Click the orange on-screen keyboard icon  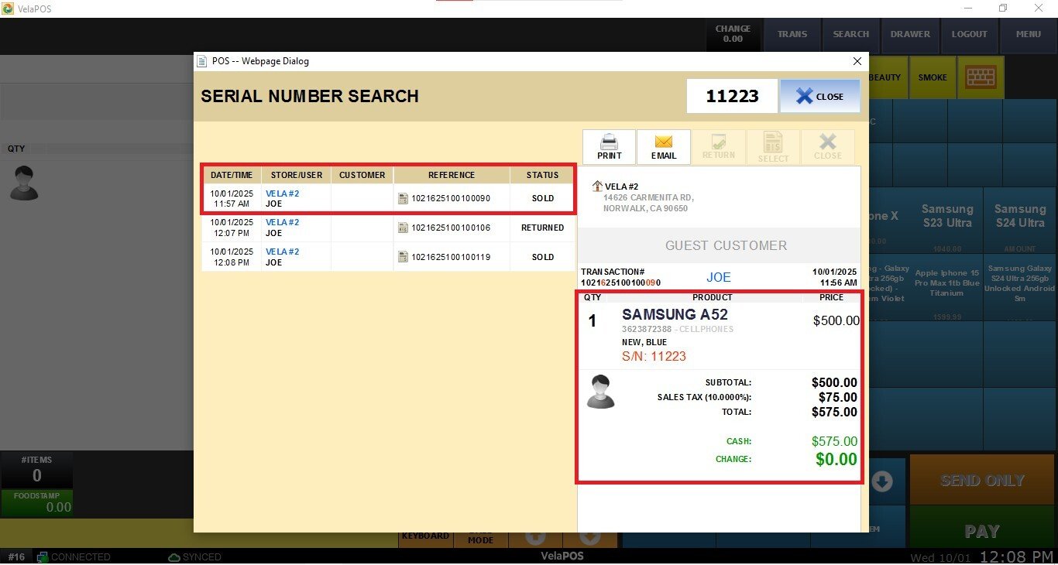point(981,77)
